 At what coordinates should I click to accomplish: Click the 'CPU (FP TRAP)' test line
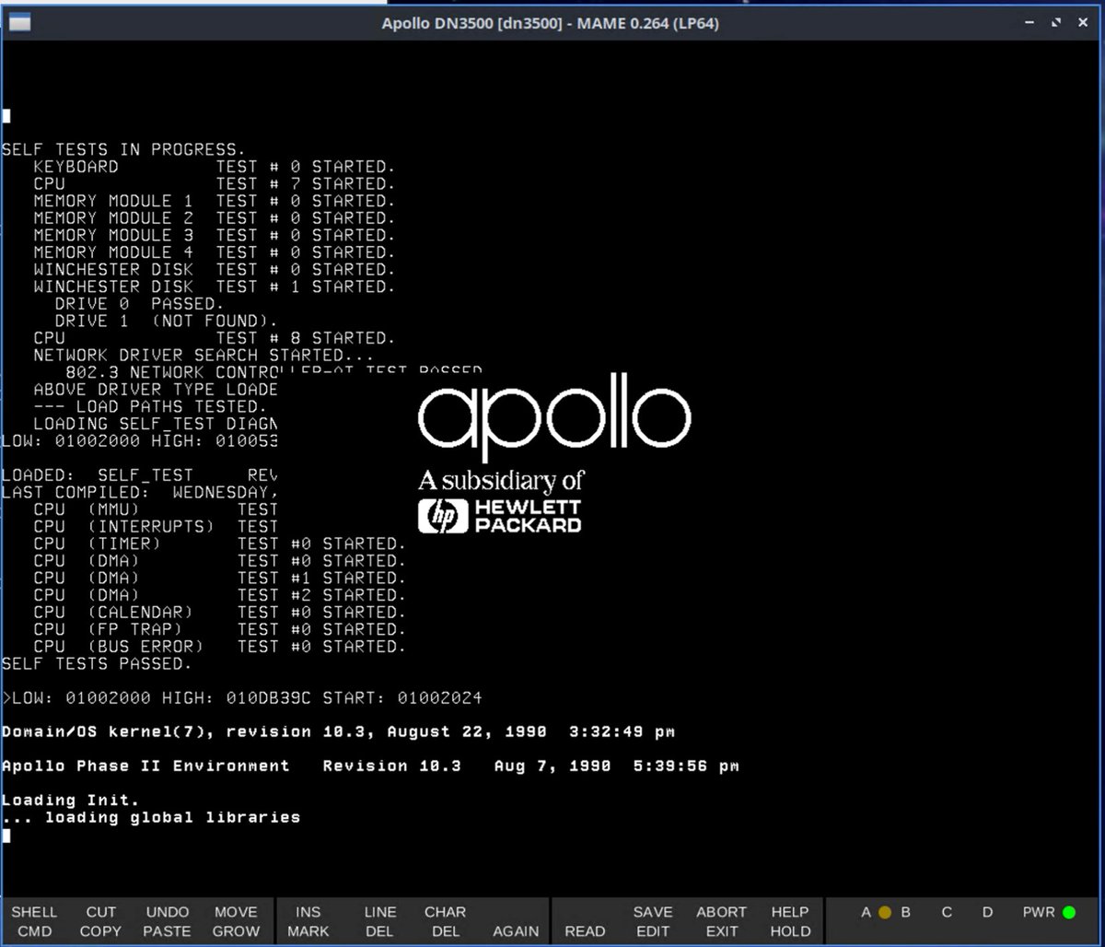tap(219, 629)
